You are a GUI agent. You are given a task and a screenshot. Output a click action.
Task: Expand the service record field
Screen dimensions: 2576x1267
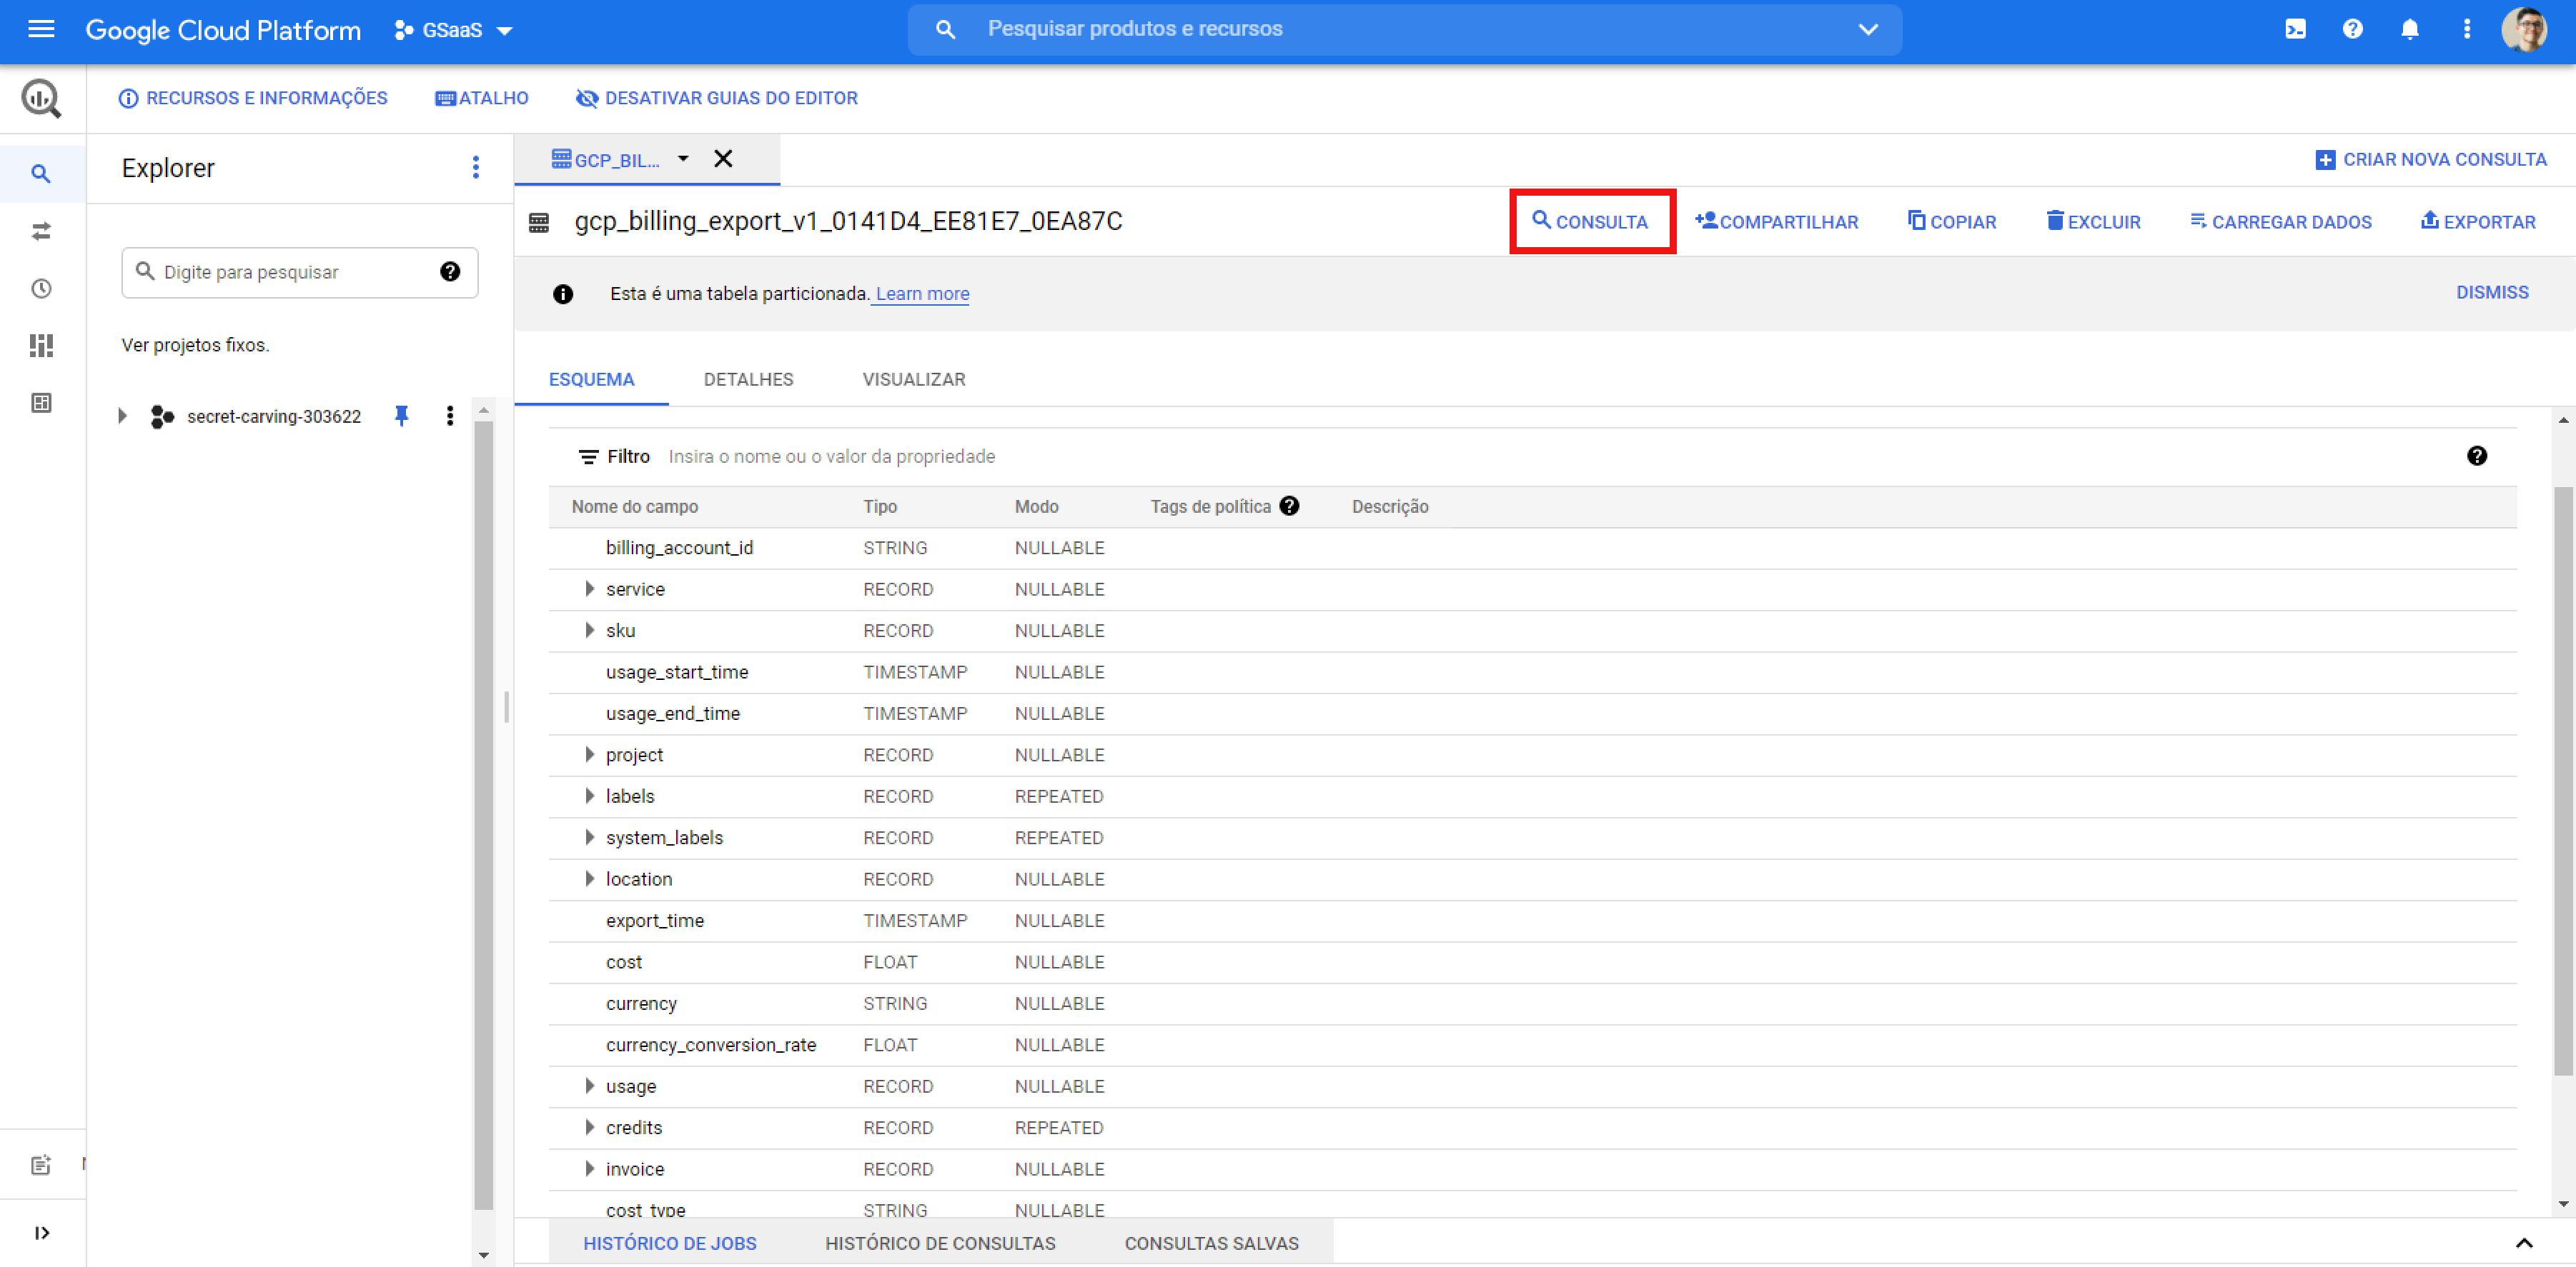pyautogui.click(x=589, y=589)
